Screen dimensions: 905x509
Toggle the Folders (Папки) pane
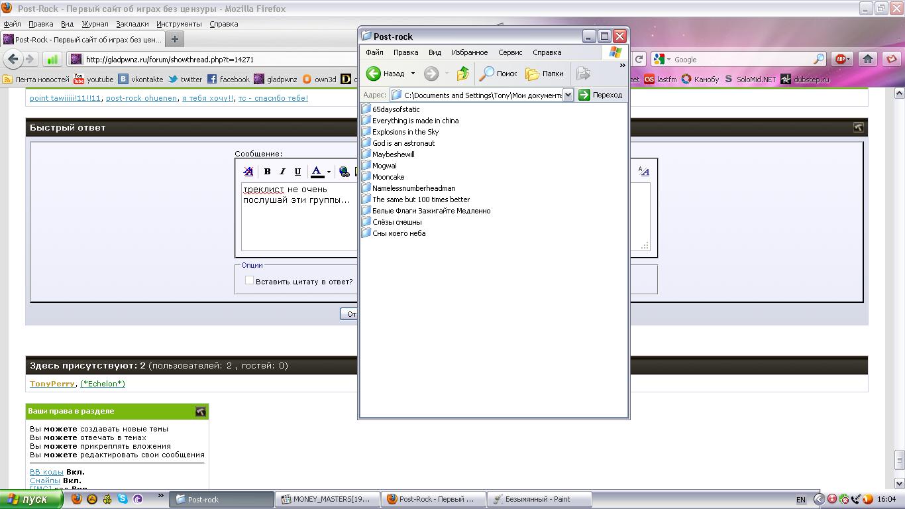tap(545, 74)
